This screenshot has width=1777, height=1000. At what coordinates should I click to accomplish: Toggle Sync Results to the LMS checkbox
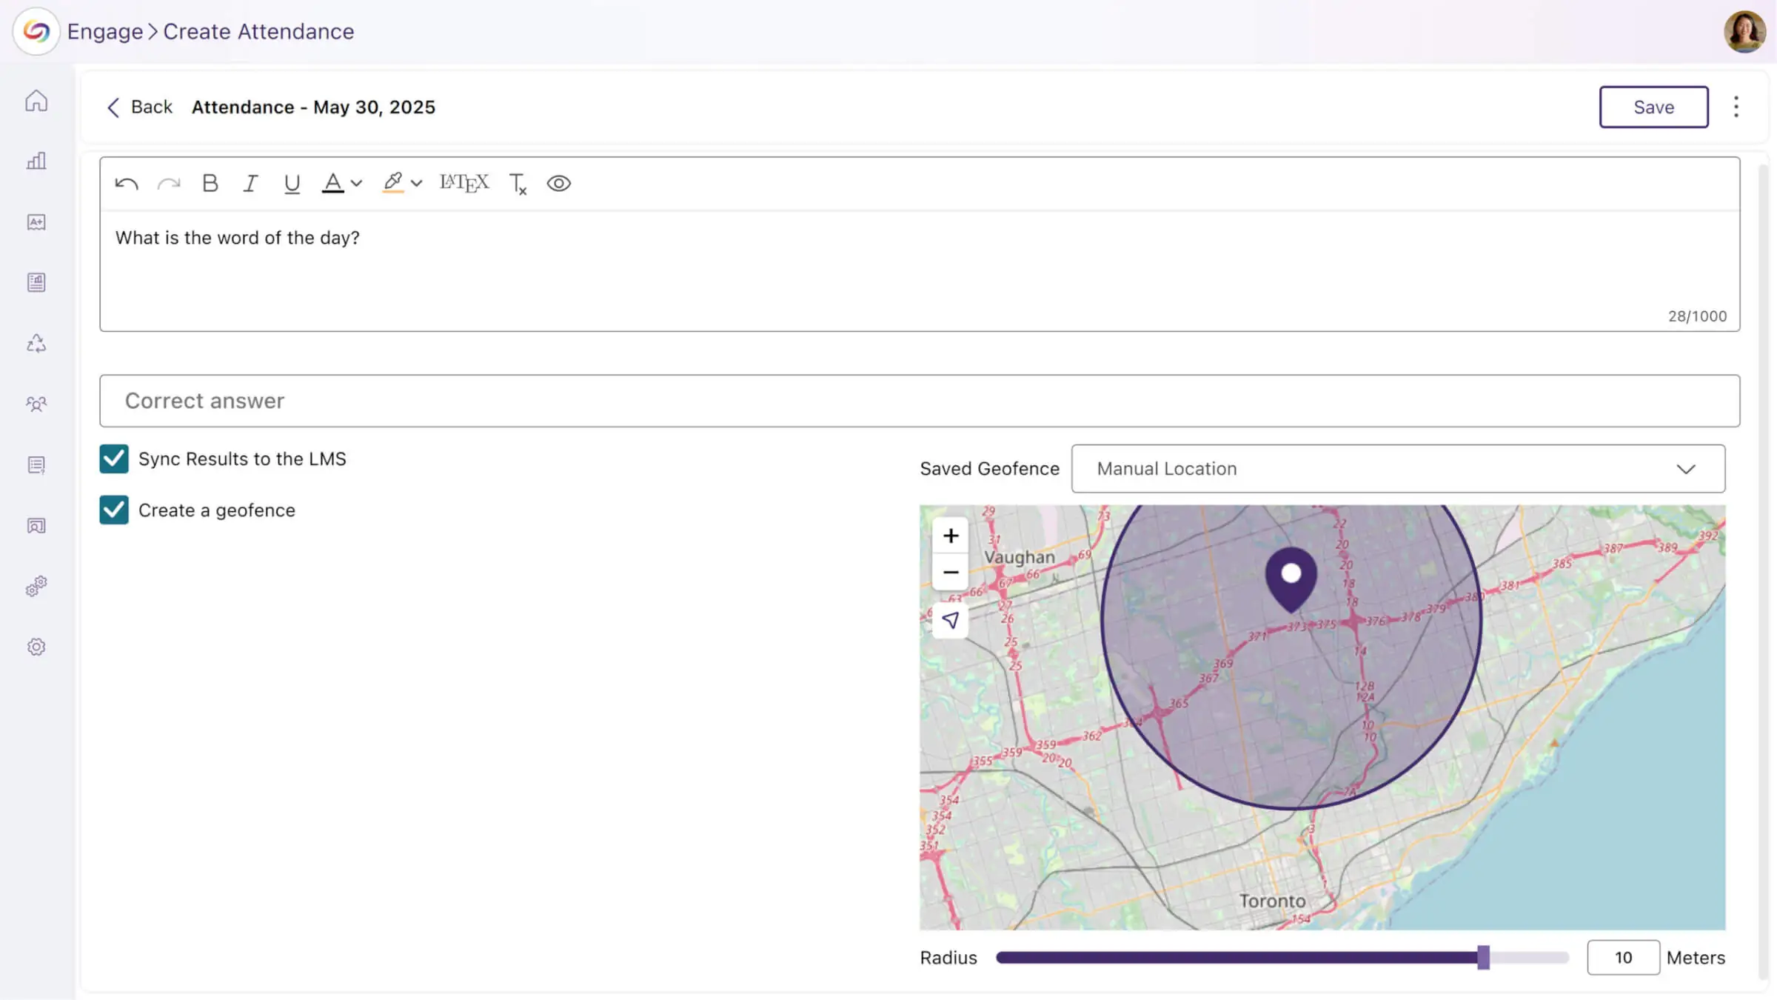(x=114, y=459)
